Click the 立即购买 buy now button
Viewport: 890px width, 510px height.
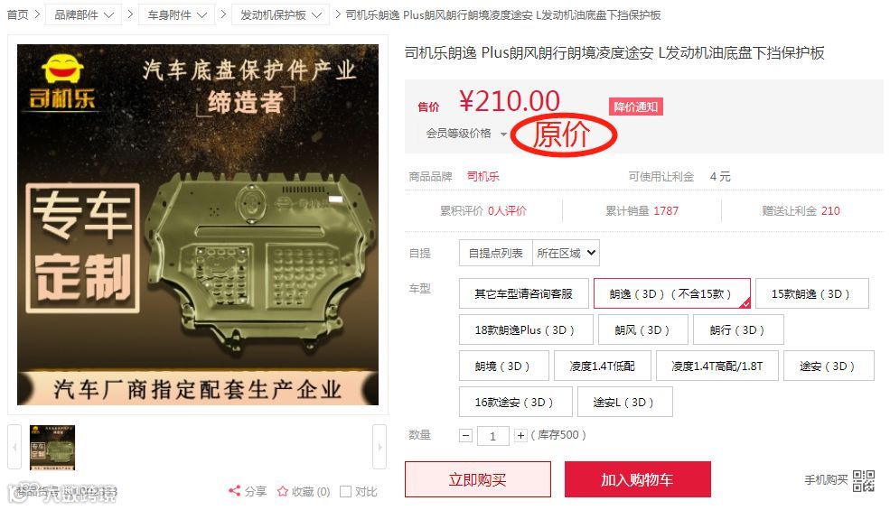pyautogui.click(x=477, y=480)
